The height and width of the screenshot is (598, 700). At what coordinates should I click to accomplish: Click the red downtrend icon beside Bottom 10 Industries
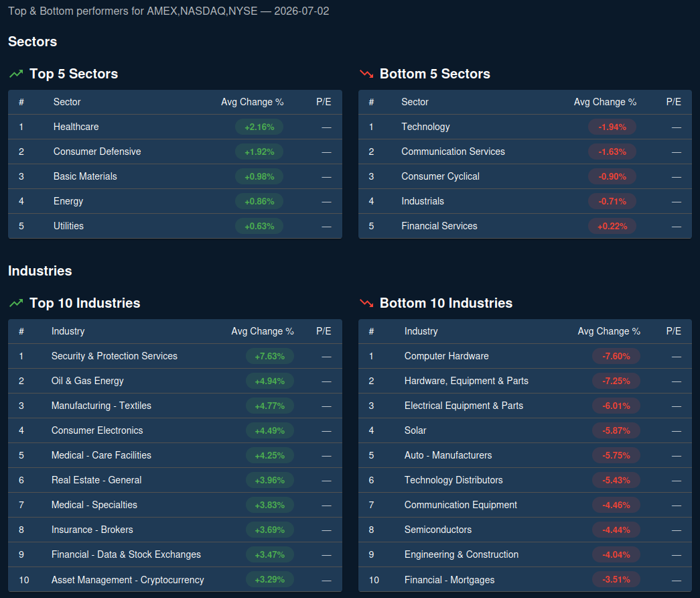pyautogui.click(x=366, y=303)
